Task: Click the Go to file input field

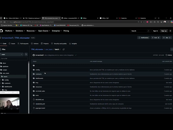Action: [14, 58]
